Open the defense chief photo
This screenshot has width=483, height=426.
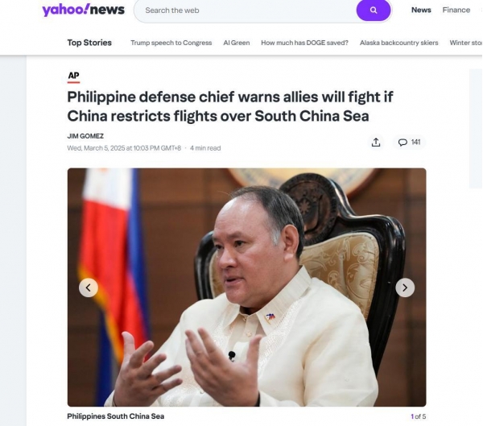247,287
